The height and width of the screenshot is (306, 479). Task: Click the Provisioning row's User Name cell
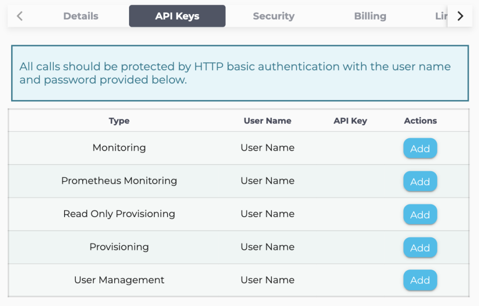[267, 248]
